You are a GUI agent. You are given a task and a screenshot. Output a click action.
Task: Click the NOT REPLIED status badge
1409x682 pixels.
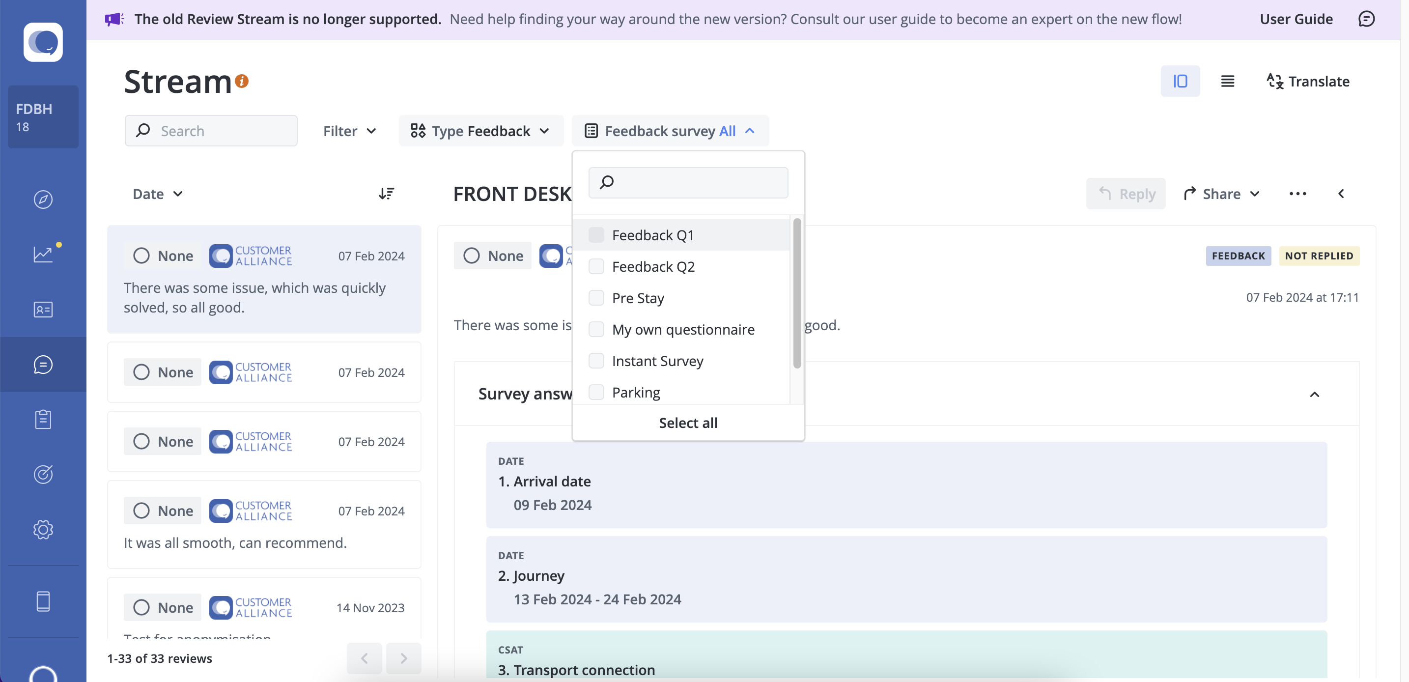tap(1319, 256)
